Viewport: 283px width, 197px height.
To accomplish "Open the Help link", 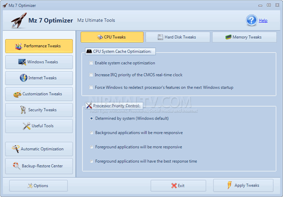I will [263, 20].
